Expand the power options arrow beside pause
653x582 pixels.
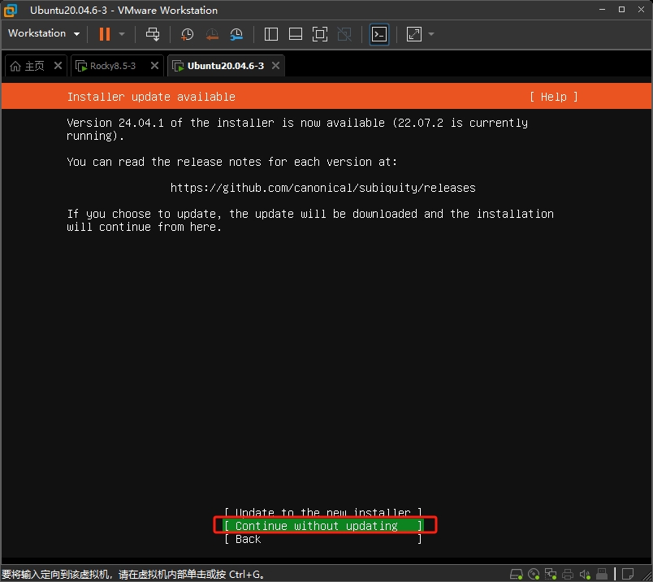[x=122, y=34]
